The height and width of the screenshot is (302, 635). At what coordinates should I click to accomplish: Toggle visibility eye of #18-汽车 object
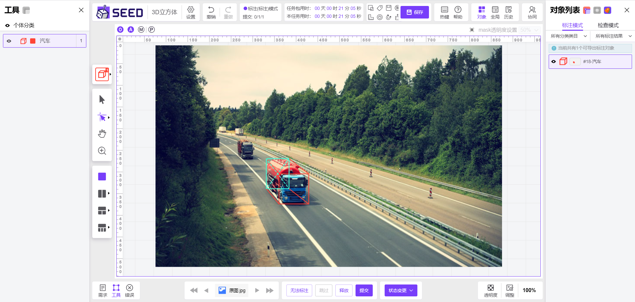pos(554,61)
